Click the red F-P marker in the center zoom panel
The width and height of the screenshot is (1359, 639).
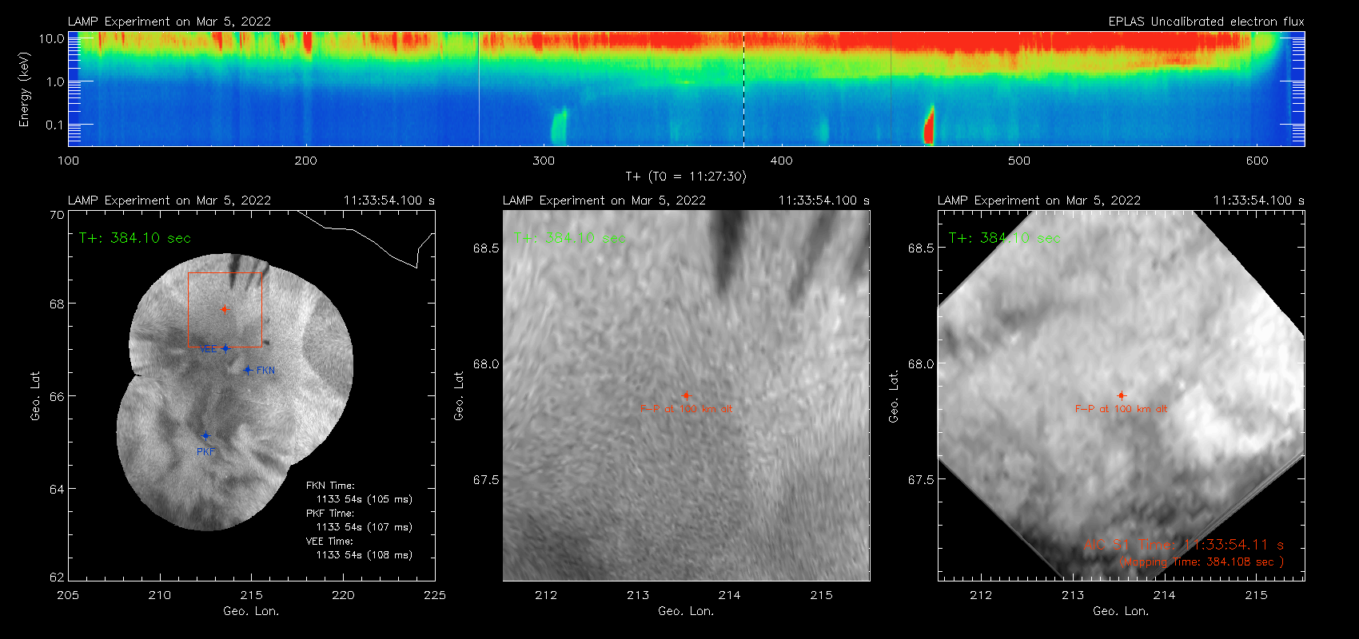[686, 395]
